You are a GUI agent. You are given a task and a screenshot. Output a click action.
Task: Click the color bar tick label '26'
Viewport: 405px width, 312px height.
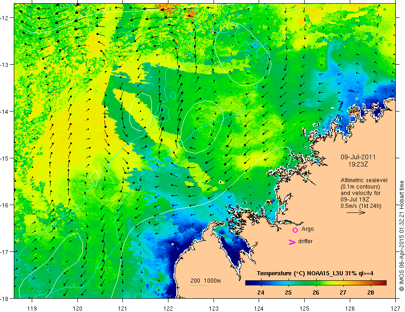point(316,292)
